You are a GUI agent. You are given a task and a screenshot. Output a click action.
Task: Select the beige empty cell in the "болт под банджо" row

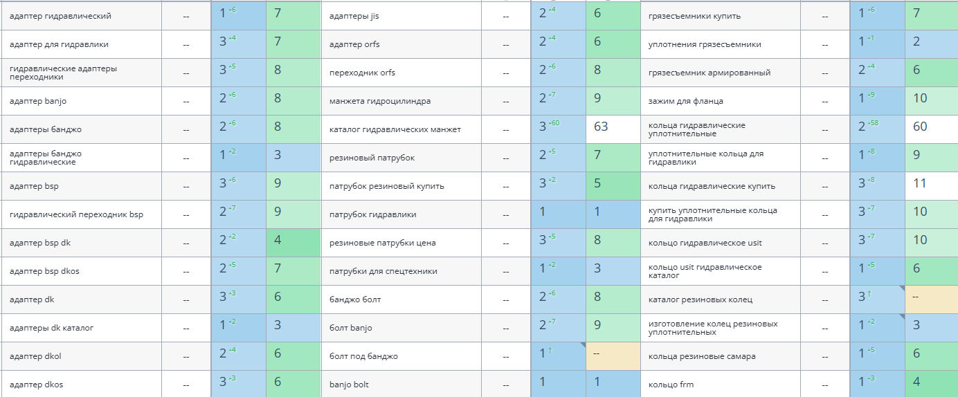613,356
